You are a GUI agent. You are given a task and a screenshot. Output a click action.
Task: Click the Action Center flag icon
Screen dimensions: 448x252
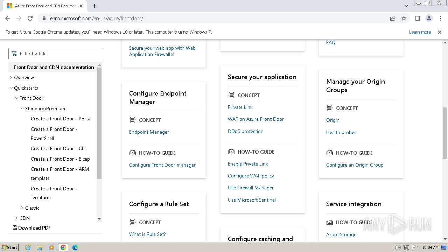coord(414,247)
